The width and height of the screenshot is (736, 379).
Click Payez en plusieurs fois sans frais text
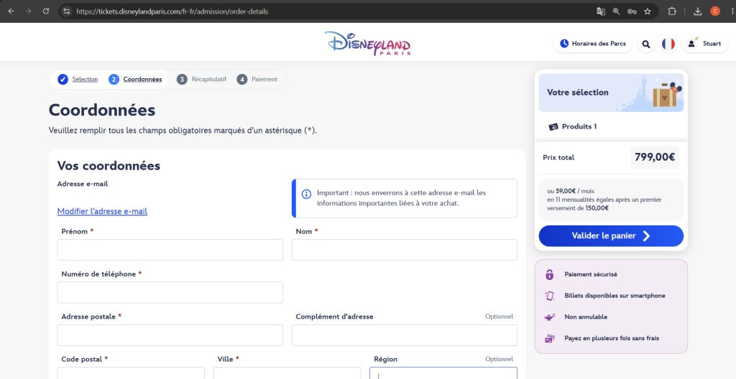612,338
